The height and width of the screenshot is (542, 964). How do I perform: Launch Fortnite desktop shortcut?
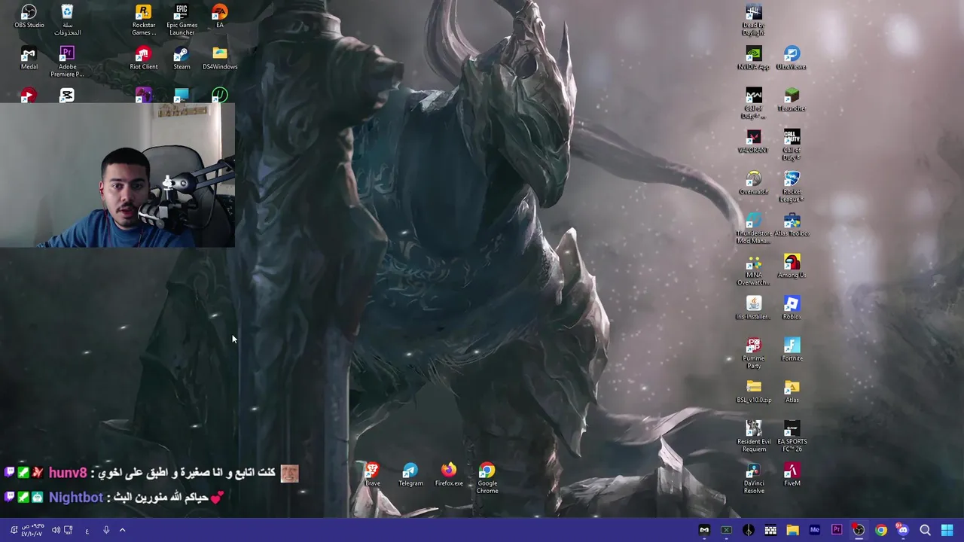point(791,349)
